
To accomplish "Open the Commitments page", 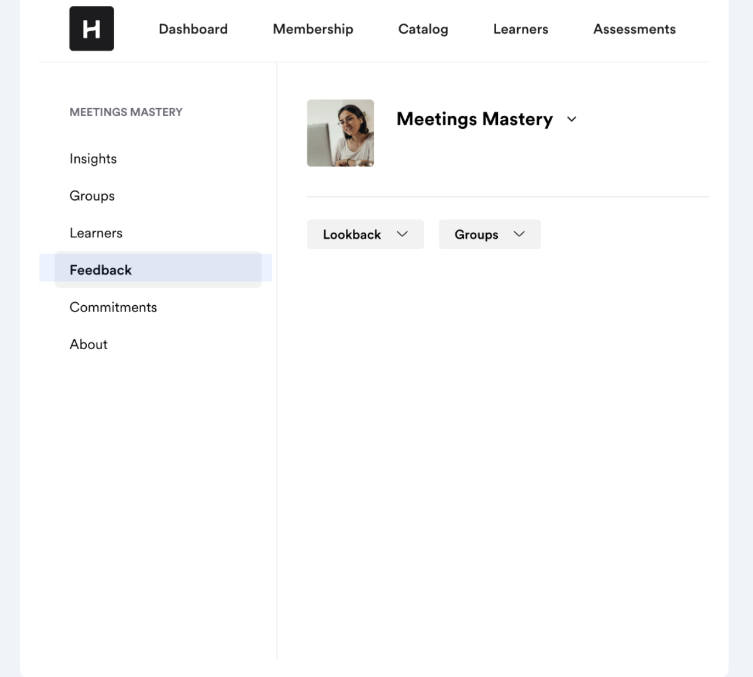I will pos(113,307).
